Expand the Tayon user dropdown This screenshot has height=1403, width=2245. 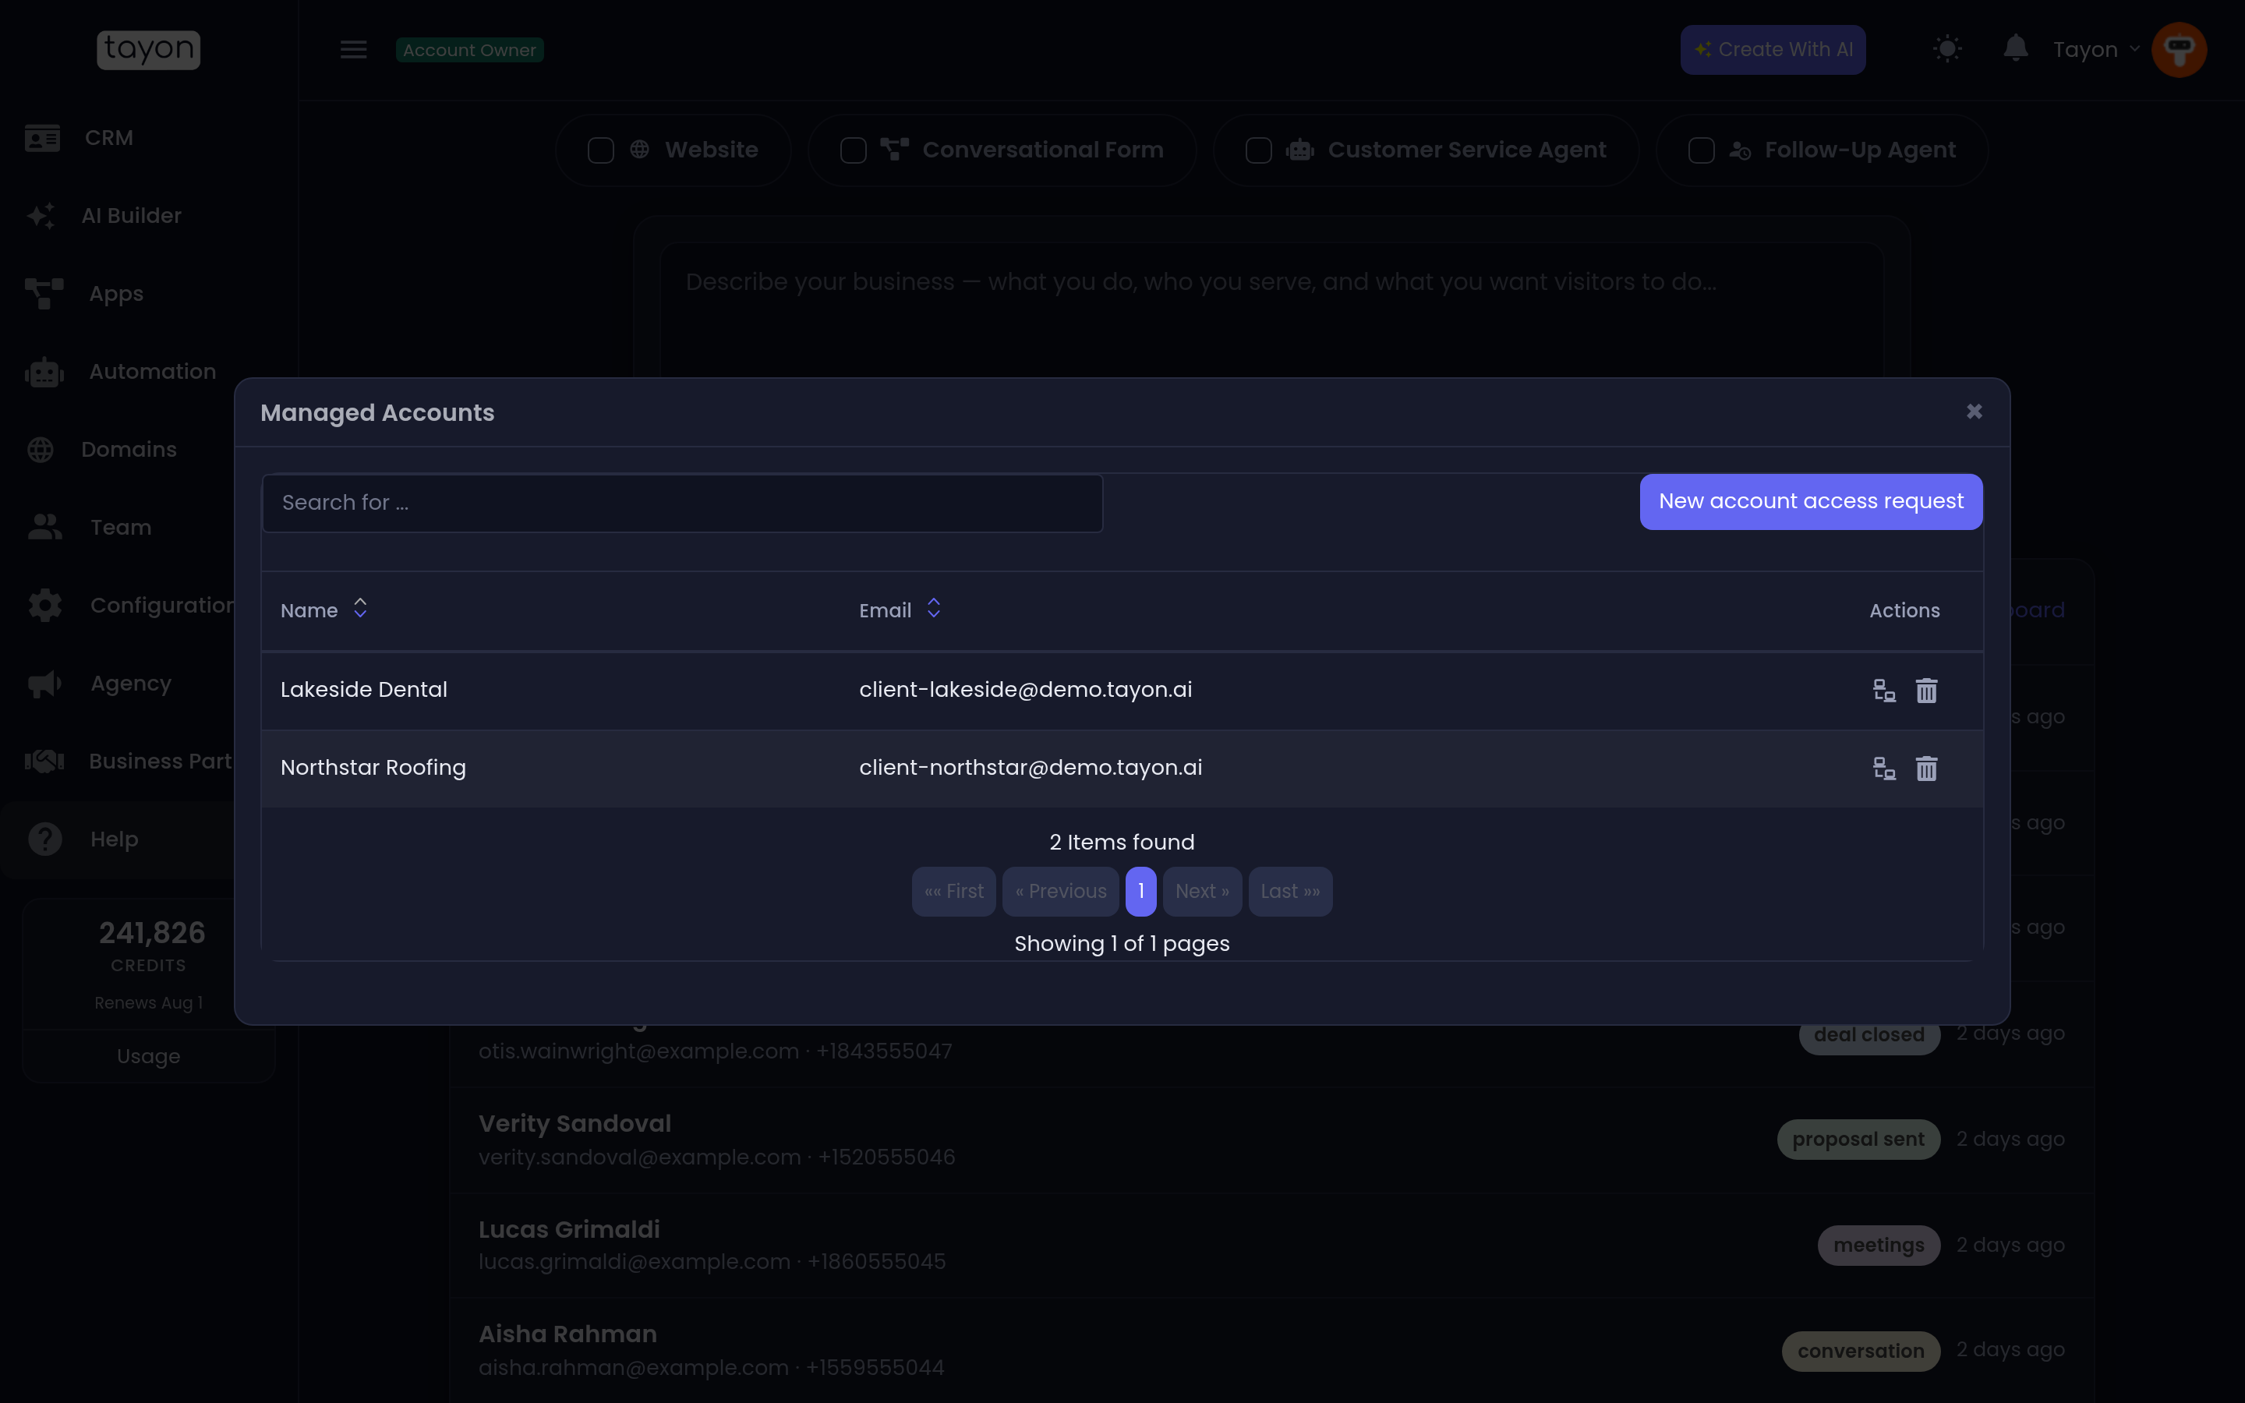[2095, 49]
